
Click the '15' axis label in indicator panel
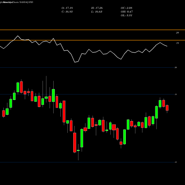[x=177, y=43]
